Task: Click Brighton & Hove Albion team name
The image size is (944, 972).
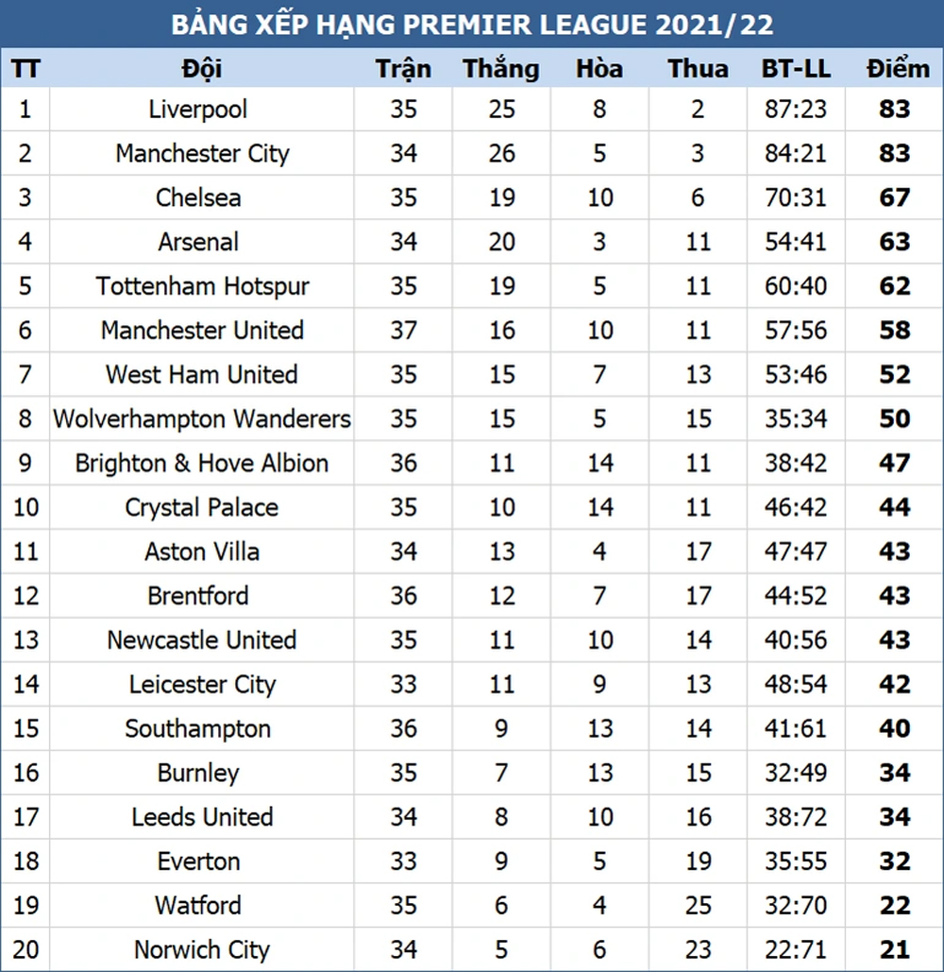Action: coord(202,463)
